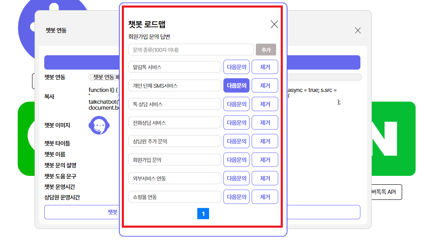Close the 챗봇 로드맵 dialog
This screenshot has height=245, width=427.
click(x=274, y=24)
